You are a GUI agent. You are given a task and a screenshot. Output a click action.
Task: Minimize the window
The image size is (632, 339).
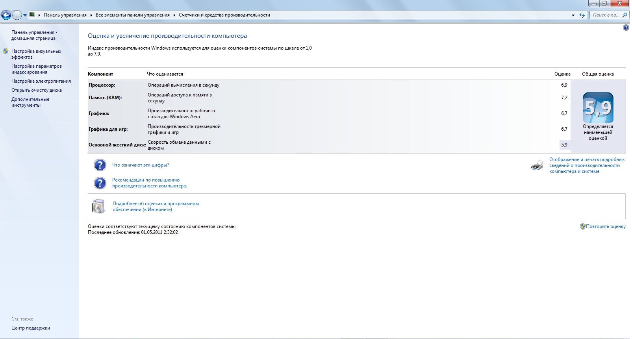pyautogui.click(x=594, y=4)
